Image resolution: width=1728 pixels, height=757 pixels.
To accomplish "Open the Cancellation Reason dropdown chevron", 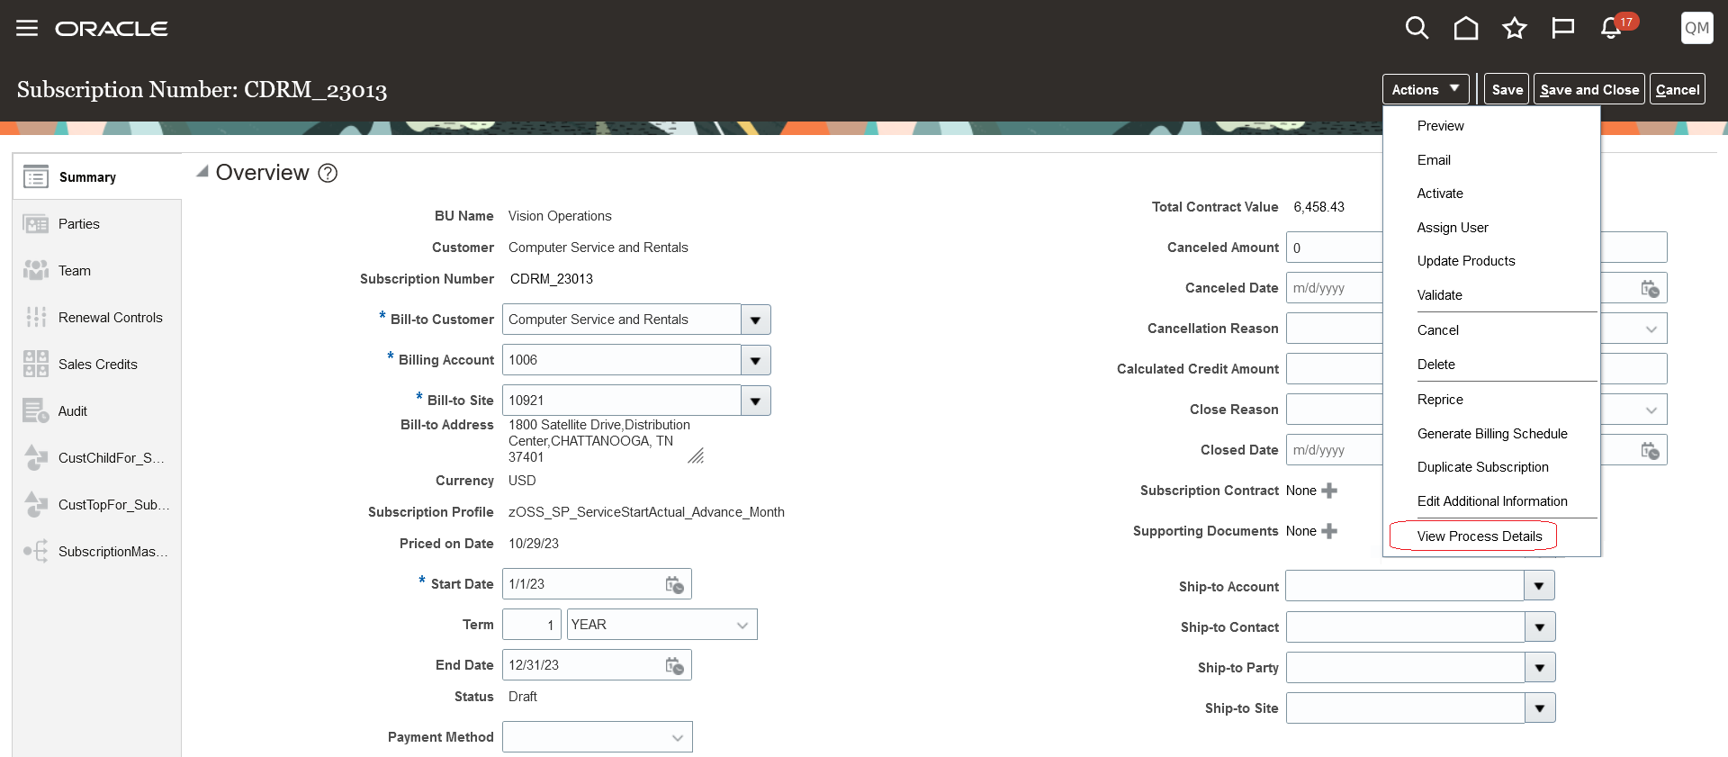I will pyautogui.click(x=1651, y=329).
